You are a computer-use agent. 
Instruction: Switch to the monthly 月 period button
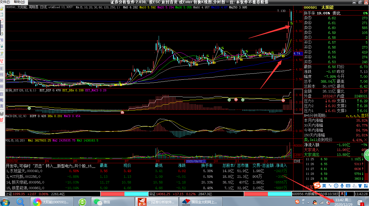[2, 106]
